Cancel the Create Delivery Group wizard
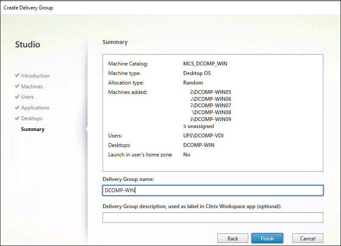This screenshot has height=246, width=341. tap(307, 238)
